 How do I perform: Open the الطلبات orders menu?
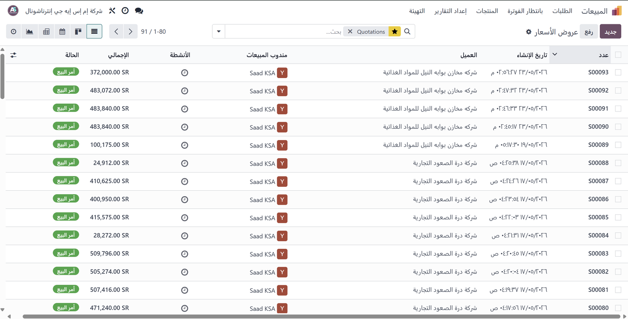tap(562, 11)
